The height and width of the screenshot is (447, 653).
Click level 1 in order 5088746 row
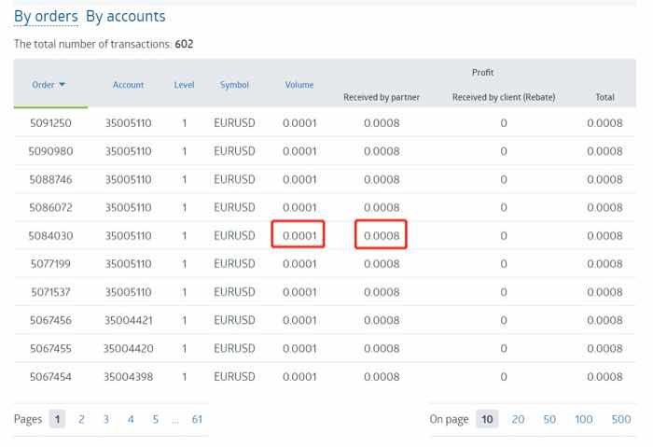[x=184, y=179]
